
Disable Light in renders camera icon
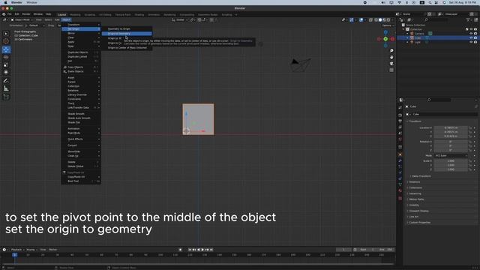click(x=475, y=42)
